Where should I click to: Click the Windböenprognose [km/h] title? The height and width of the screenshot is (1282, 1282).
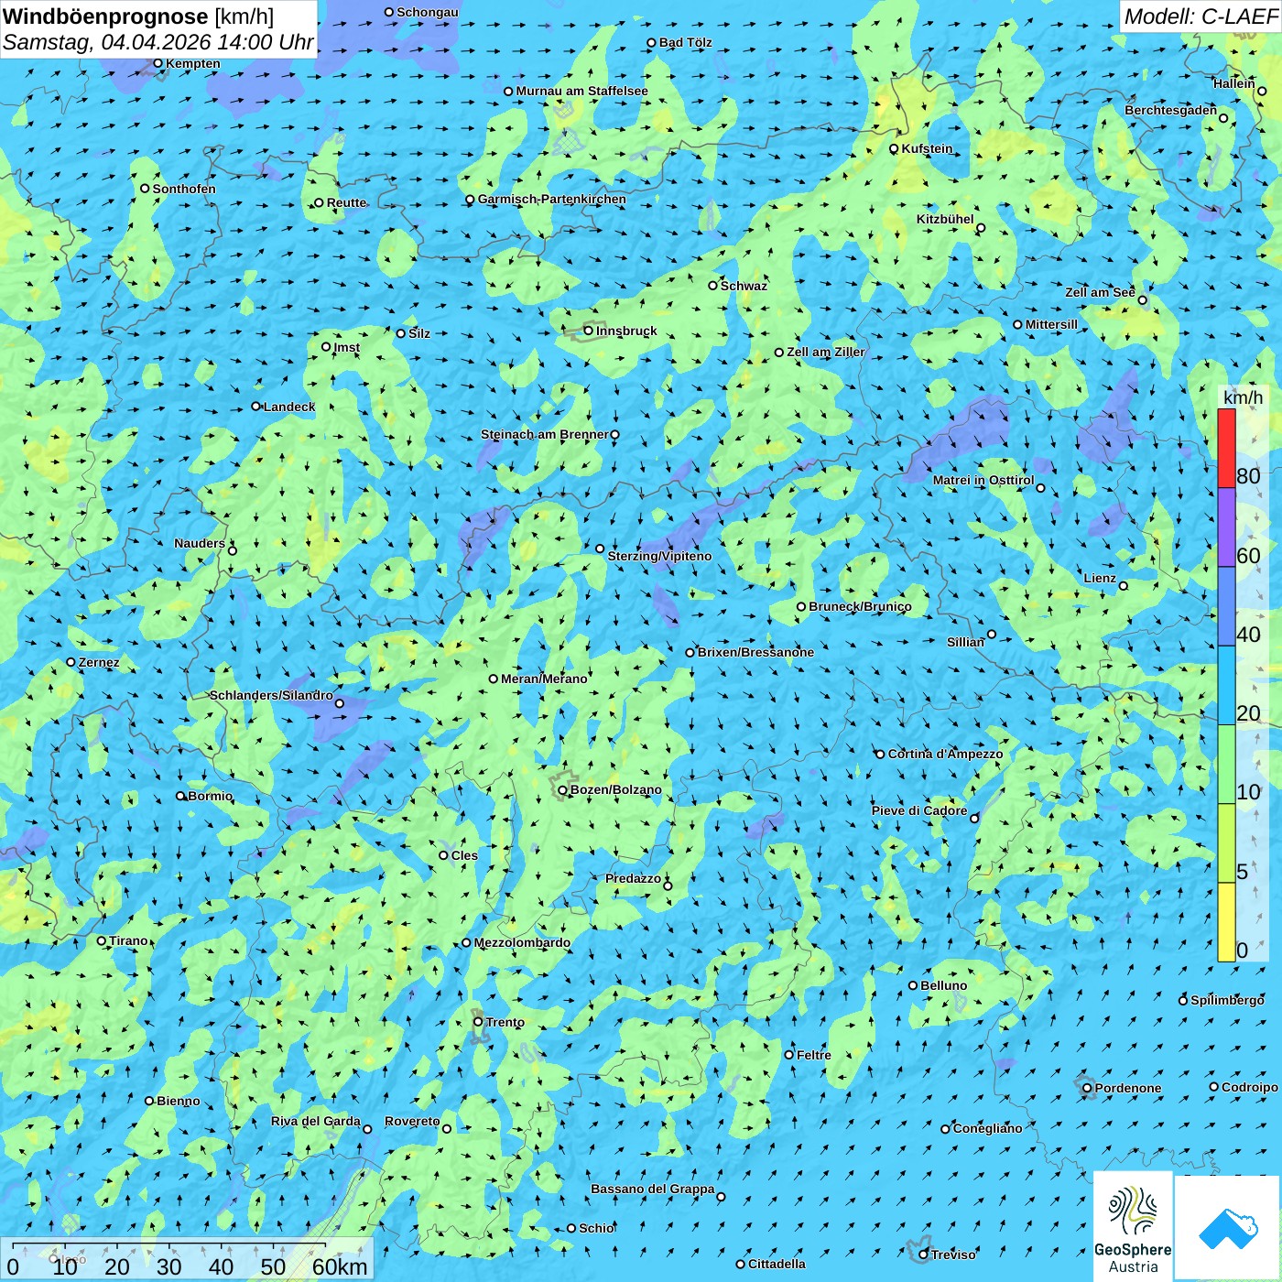[138, 16]
